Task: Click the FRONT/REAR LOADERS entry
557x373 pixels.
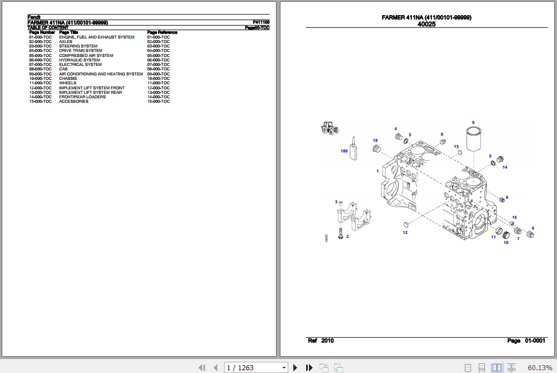Action: [83, 97]
